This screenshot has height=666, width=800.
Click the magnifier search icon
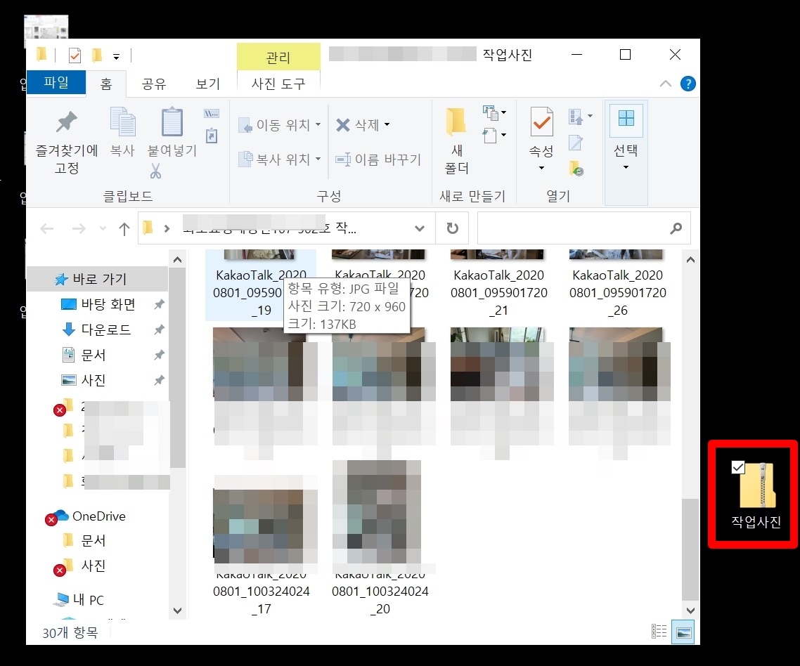(x=676, y=228)
